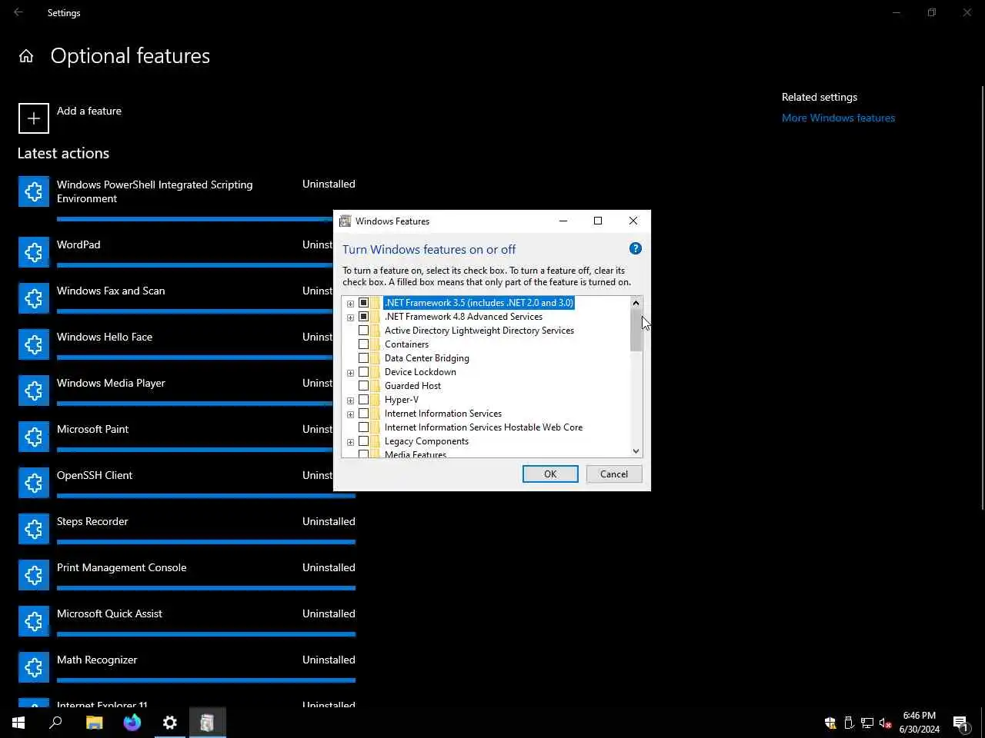Open the More Windows features link
Viewport: 985px width, 738px height.
(838, 118)
